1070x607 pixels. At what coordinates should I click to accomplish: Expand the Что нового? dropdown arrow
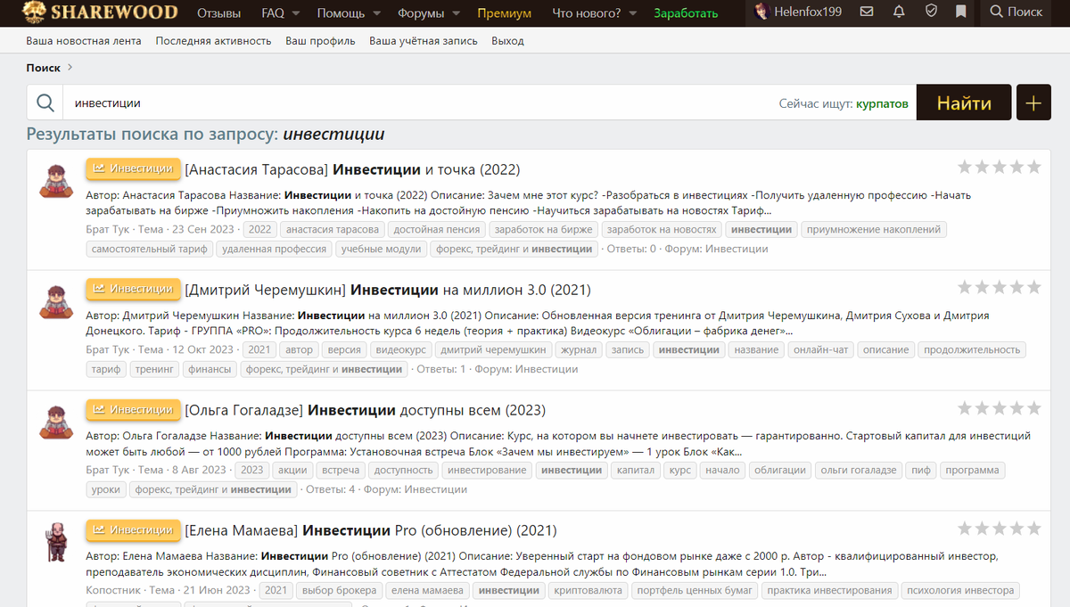pyautogui.click(x=632, y=13)
